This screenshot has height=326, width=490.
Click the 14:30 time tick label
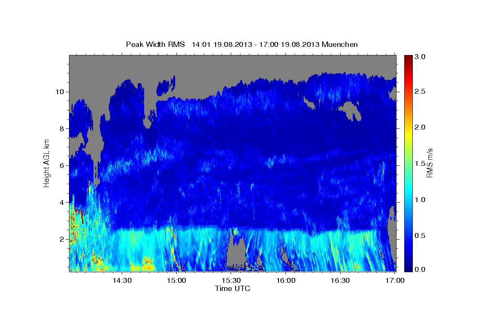click(122, 280)
